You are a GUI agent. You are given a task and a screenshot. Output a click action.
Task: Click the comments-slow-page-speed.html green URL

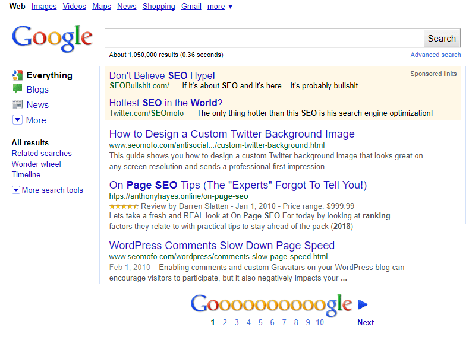[x=218, y=257]
